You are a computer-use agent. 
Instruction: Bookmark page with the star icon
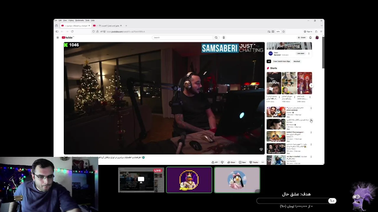[x=283, y=32]
